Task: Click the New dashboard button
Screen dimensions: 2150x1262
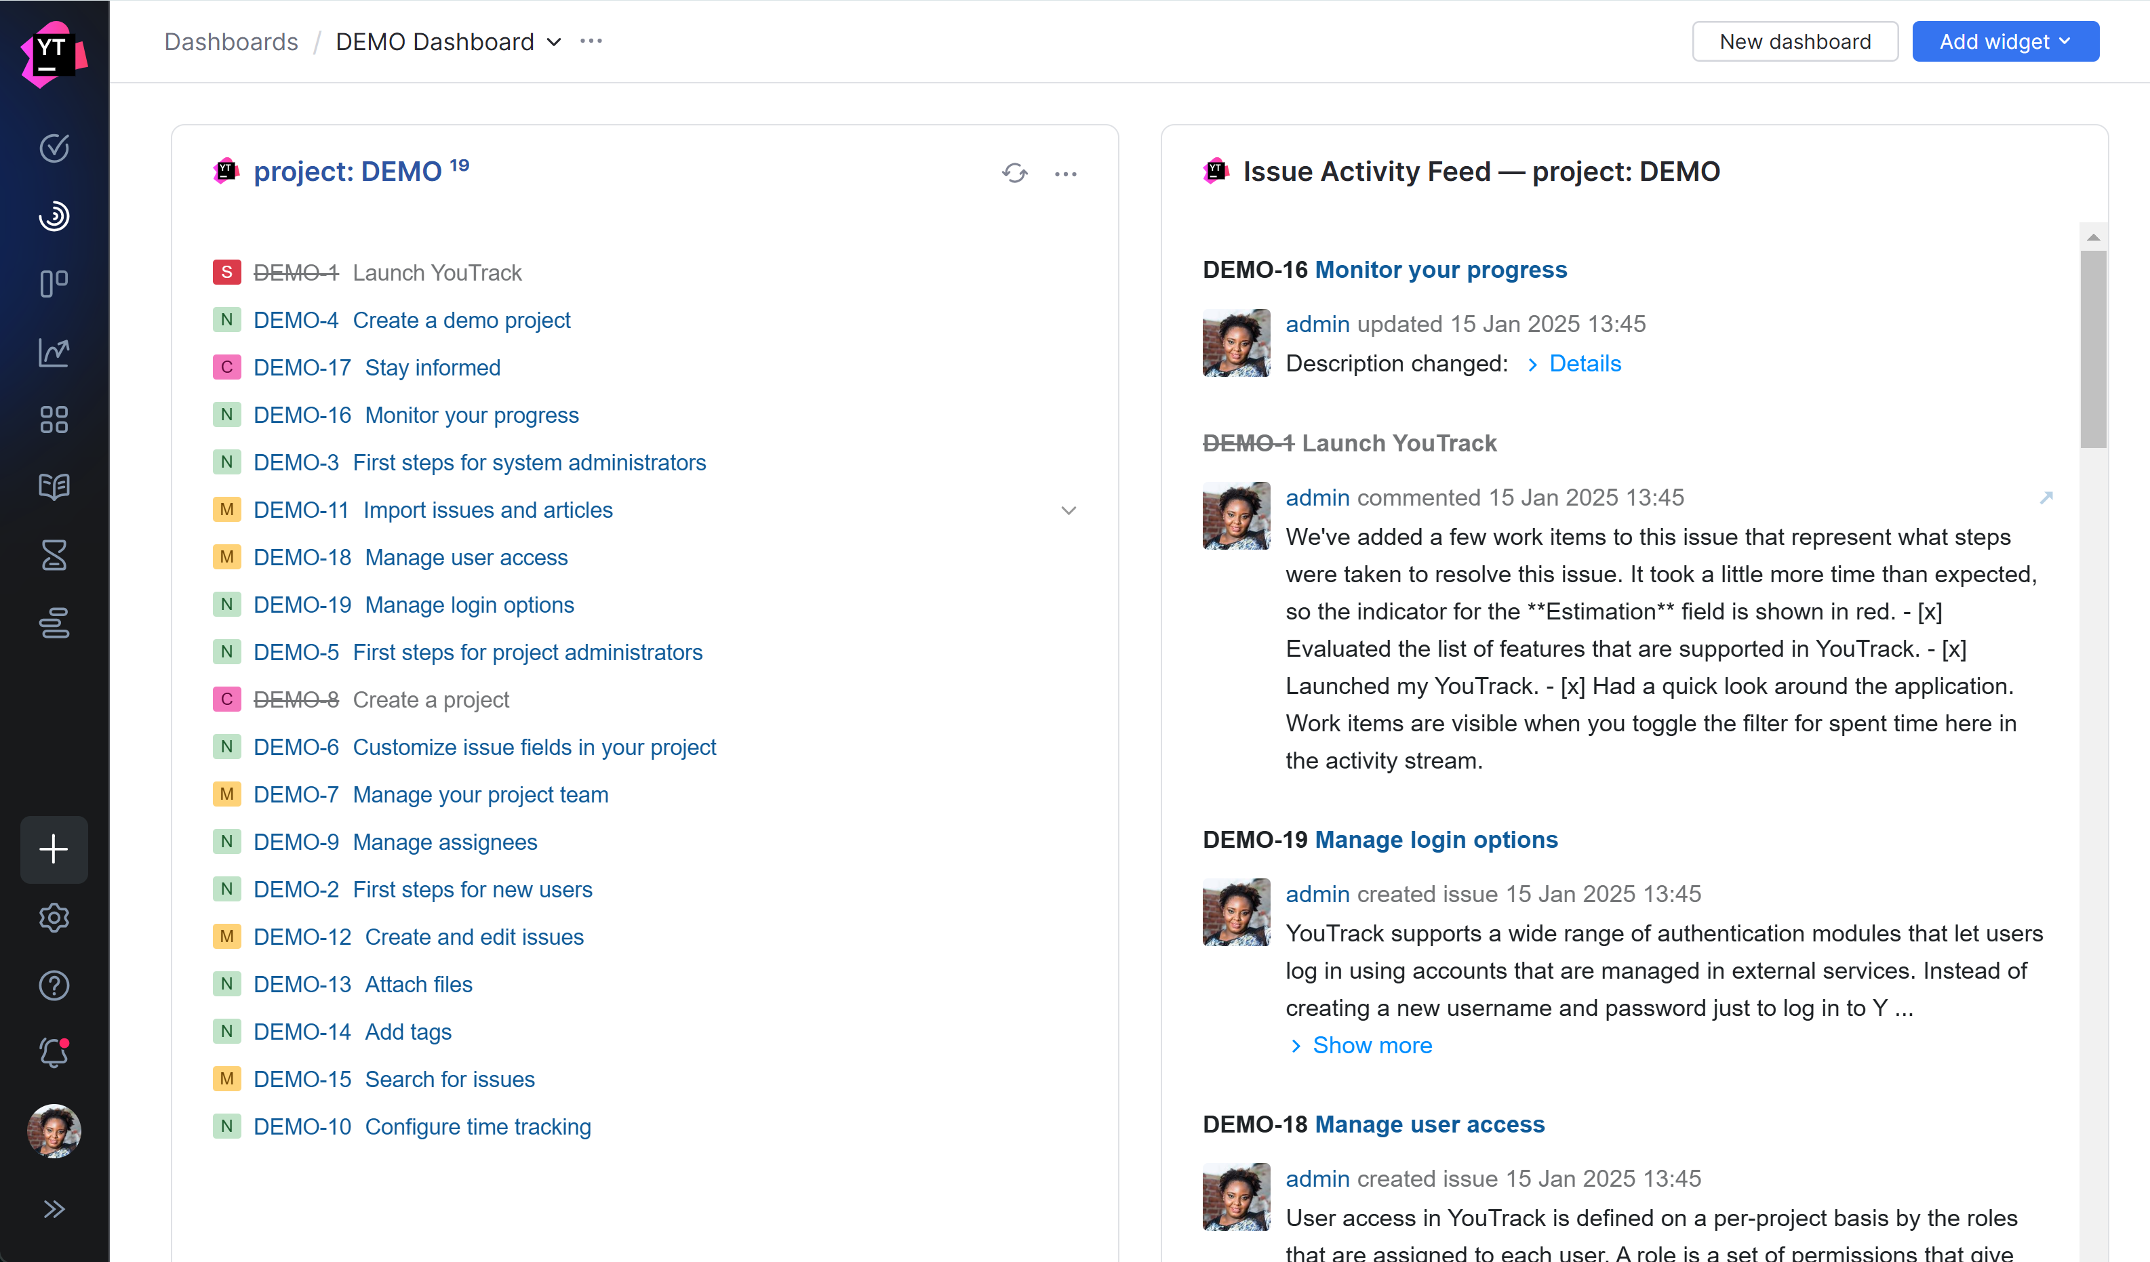Action: point(1794,41)
